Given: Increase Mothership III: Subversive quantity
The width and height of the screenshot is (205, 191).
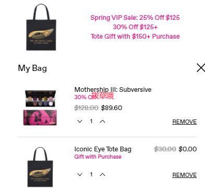Looking at the screenshot, I should (103, 122).
